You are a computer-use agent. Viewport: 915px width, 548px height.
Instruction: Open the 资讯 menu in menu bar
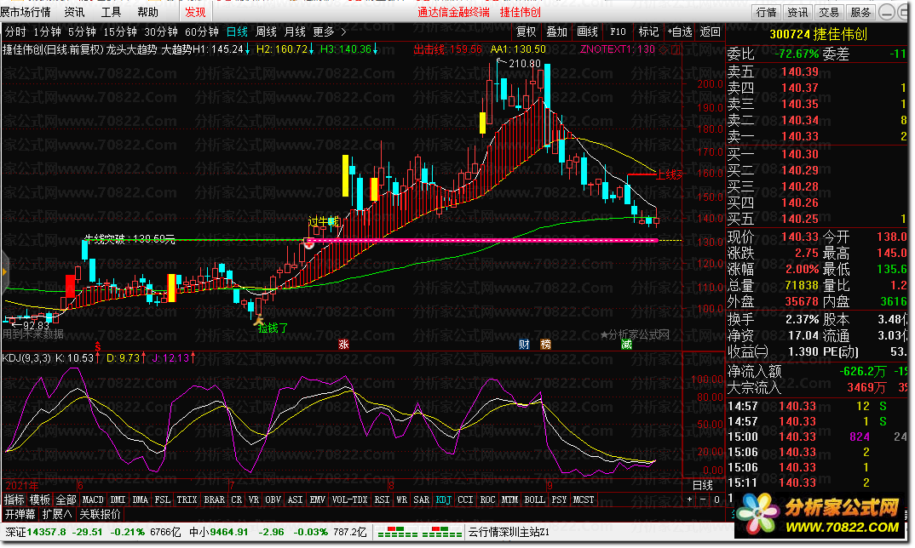74,12
